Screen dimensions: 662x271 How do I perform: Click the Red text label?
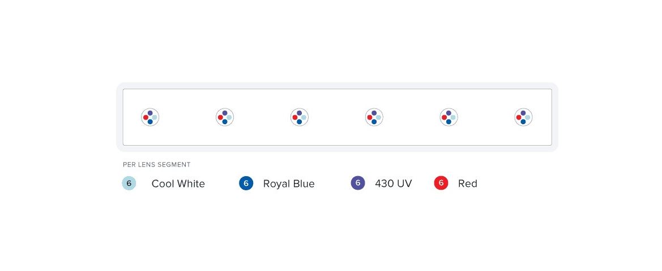(x=468, y=183)
